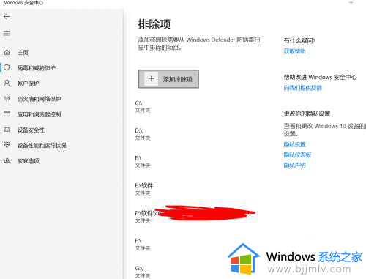Click the person icon for account protection
Viewport: 366px width, 279px height.
pos(7,83)
